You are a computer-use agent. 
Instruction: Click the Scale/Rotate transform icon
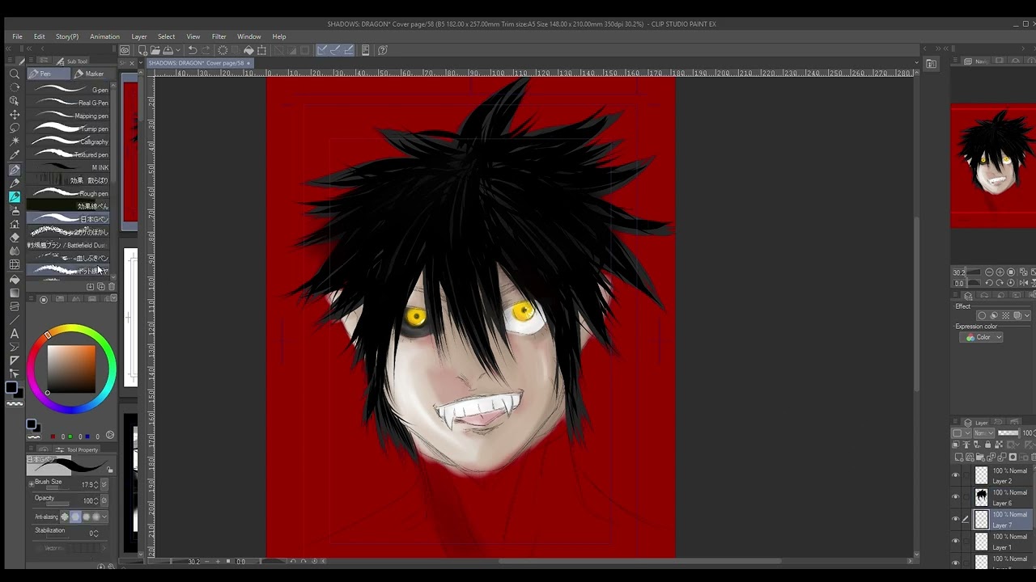[261, 50]
